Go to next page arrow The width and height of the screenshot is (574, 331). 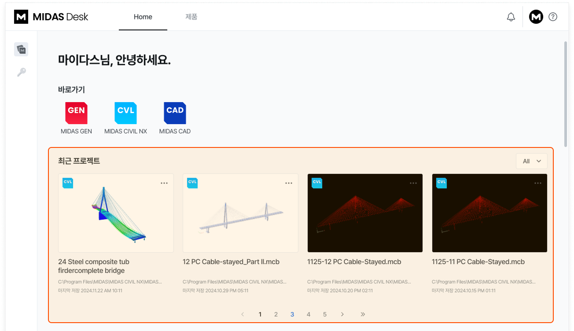(342, 314)
